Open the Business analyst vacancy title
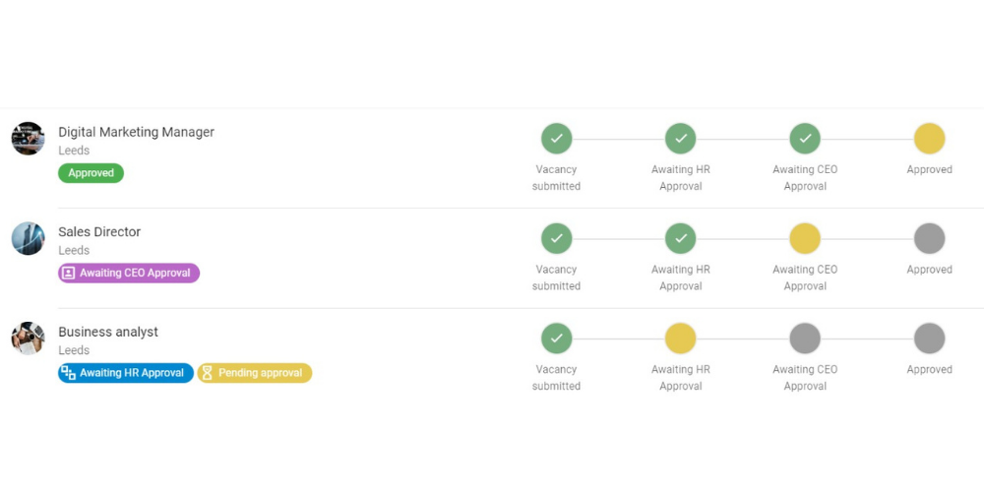 108,332
